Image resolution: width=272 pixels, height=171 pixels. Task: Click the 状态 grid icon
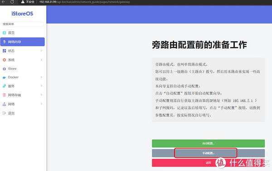pos(5,51)
